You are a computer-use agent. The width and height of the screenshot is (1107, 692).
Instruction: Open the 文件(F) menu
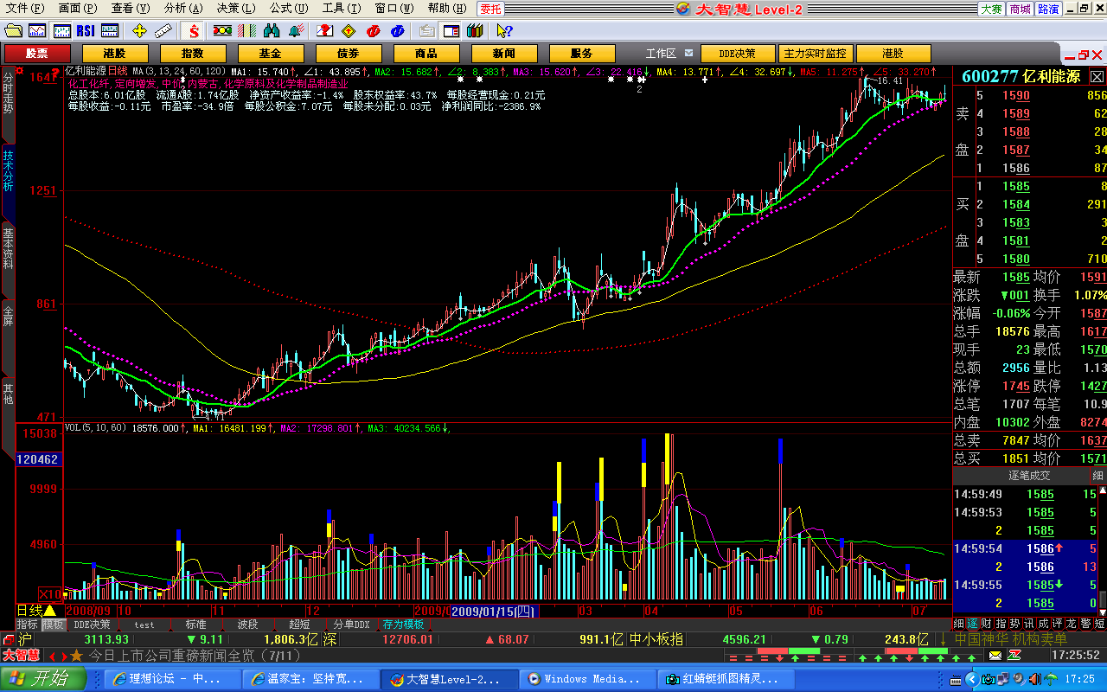click(26, 8)
